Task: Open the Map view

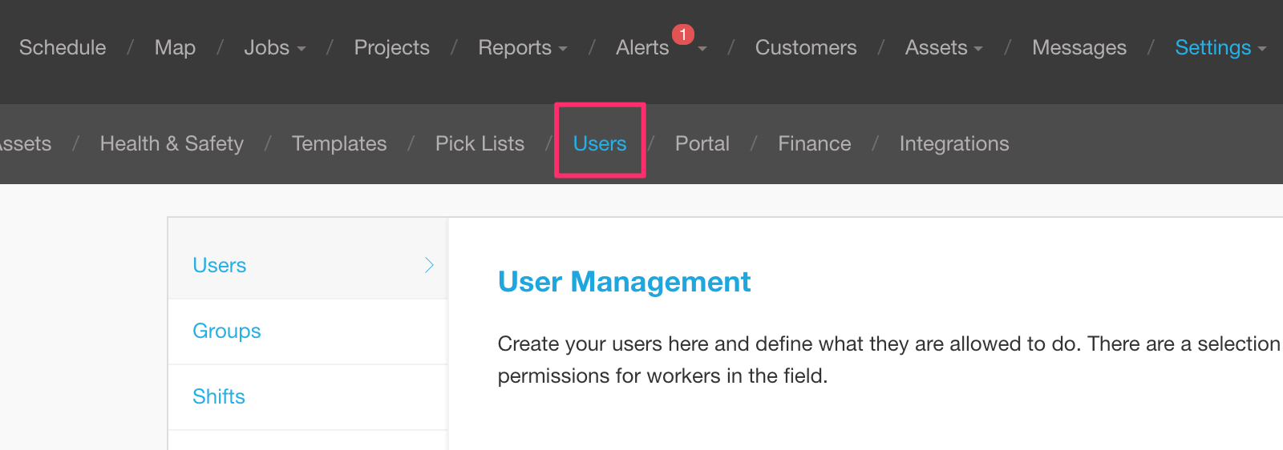Action: (x=175, y=48)
